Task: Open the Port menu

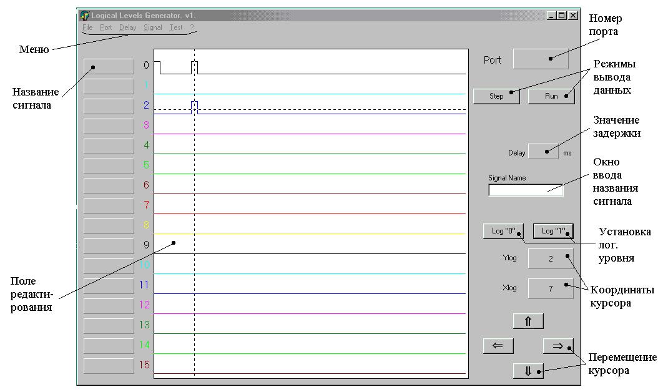Action: click(106, 27)
